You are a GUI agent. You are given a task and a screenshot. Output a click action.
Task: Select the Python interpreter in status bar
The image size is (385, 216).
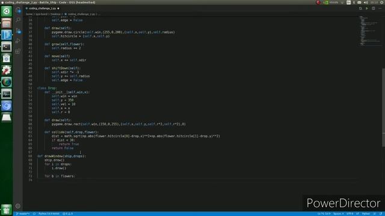click(x=49, y=214)
